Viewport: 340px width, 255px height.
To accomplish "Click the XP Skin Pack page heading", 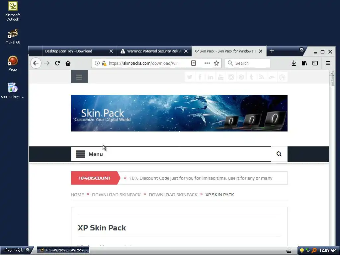I will pos(102,228).
